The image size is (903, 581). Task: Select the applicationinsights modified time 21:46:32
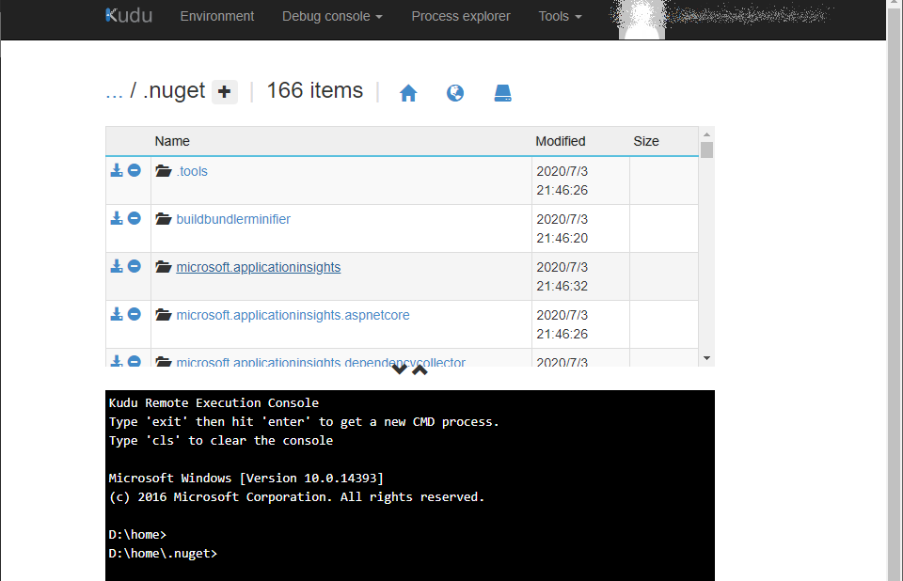[562, 286]
